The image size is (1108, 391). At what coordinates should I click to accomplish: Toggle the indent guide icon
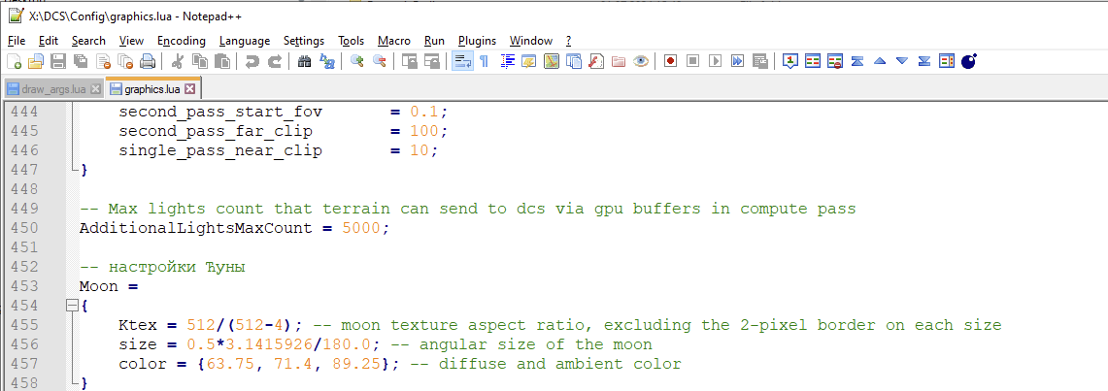507,61
